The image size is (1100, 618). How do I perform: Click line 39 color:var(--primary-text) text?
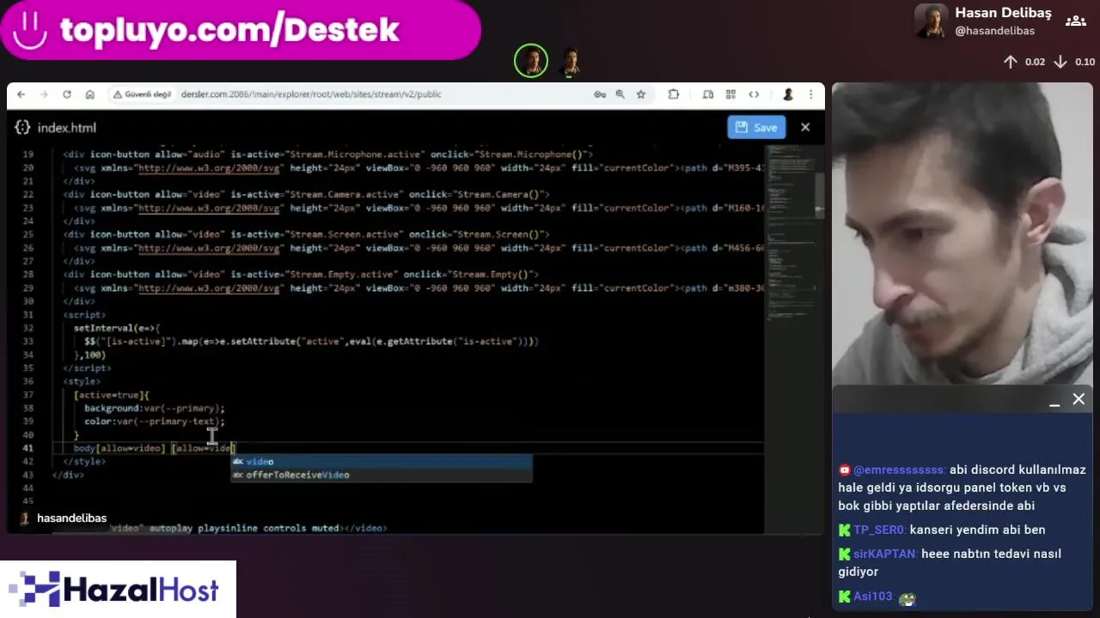click(x=155, y=421)
